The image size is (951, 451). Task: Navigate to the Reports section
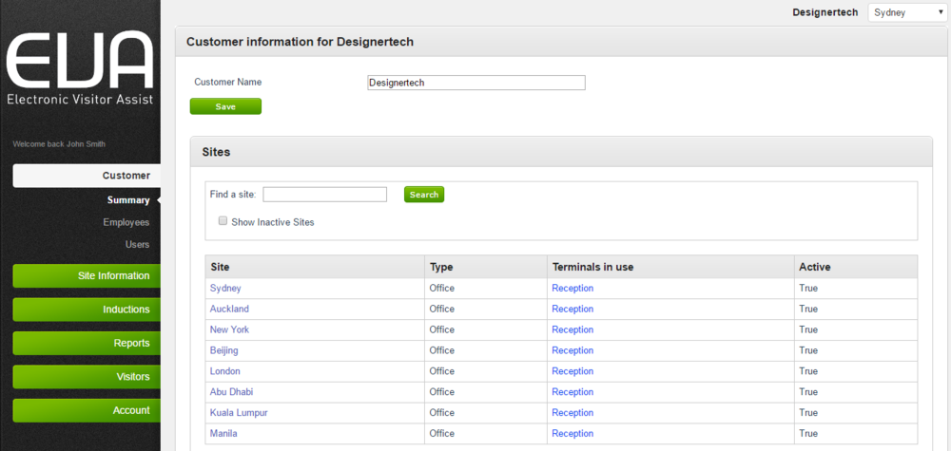click(87, 343)
